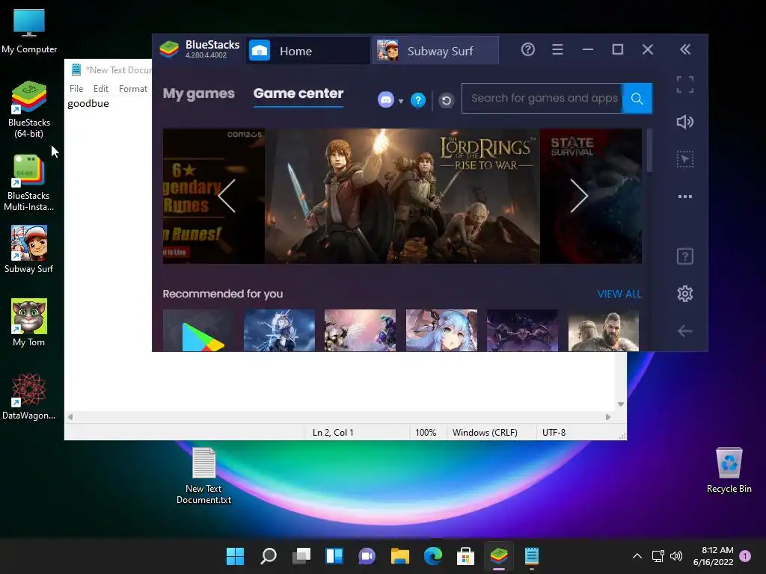Open taskbar Search
Viewport: 766px width, 574px height.
(x=269, y=556)
